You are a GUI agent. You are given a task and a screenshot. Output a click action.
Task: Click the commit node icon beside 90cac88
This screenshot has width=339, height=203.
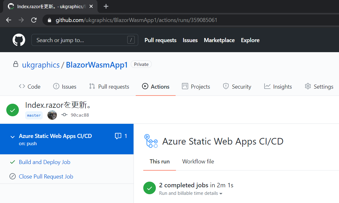tap(64, 115)
